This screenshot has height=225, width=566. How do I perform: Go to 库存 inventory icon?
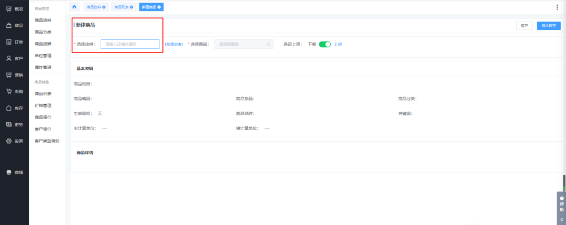(9, 108)
